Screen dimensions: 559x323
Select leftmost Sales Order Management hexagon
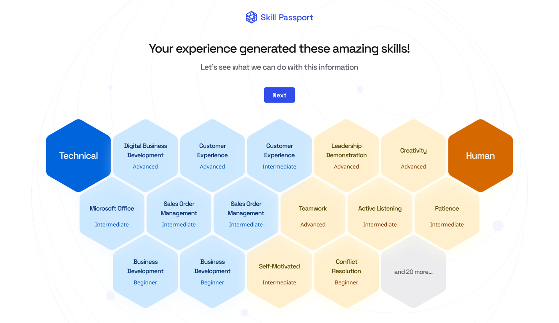point(179,214)
